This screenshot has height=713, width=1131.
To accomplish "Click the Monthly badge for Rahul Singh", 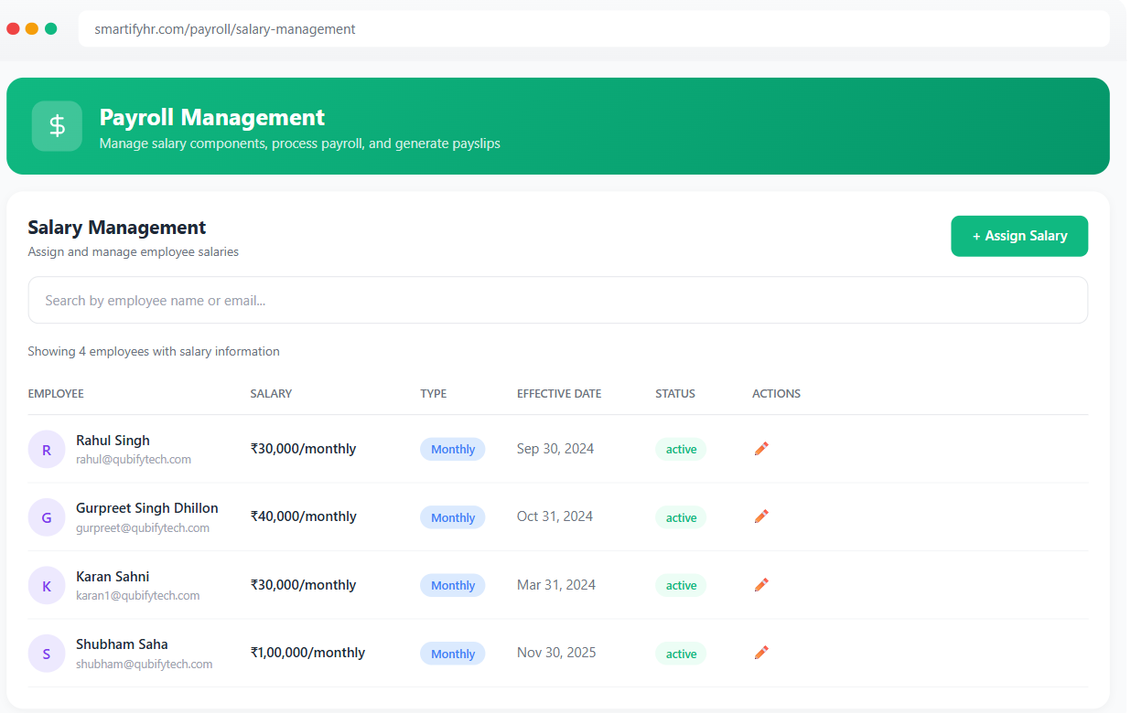I will pyautogui.click(x=452, y=450).
